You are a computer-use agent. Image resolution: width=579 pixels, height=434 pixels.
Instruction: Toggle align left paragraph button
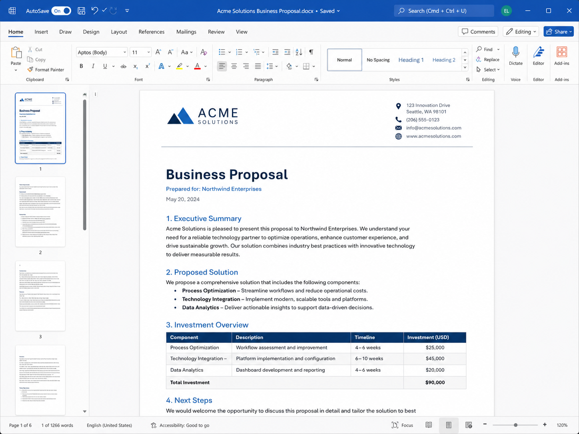(x=222, y=66)
